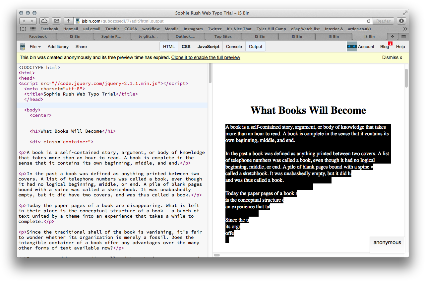
Task: Show hidden bookmarks with the double chevron
Action: pos(405,29)
